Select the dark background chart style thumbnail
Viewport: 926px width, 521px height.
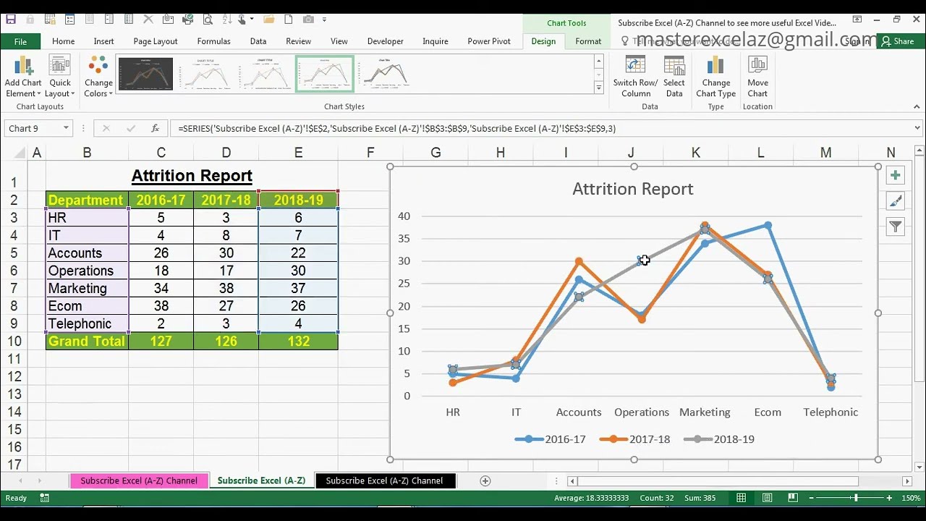pyautogui.click(x=145, y=74)
